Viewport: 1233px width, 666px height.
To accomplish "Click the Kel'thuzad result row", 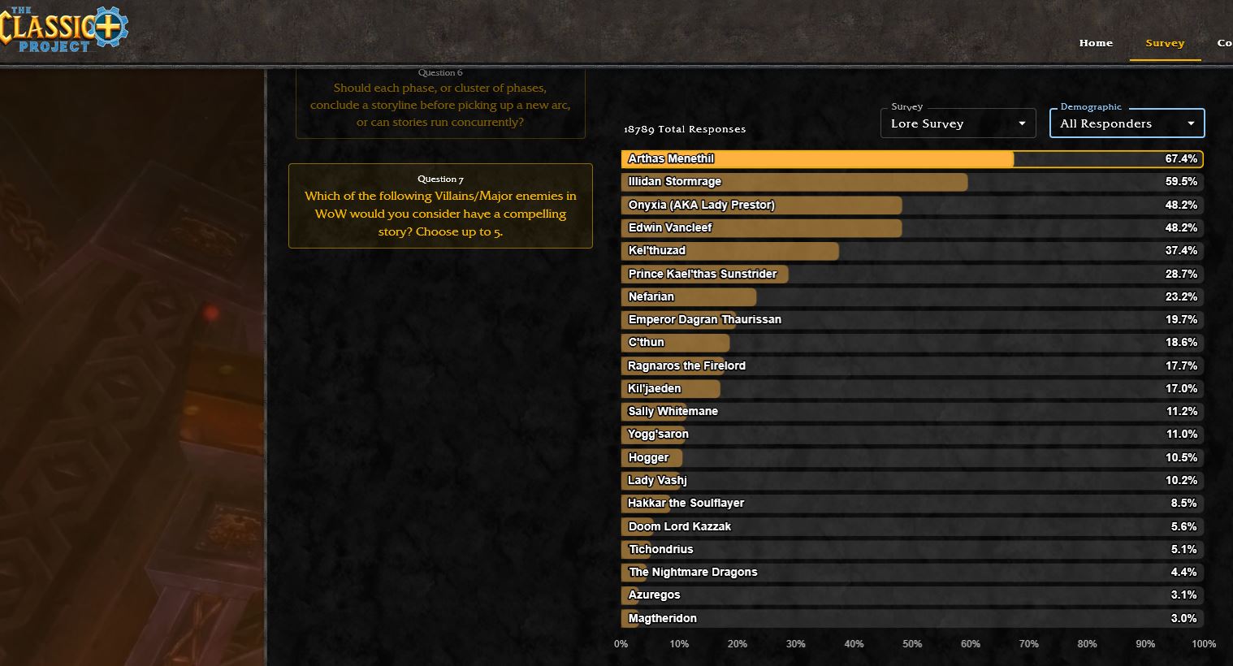I will click(x=912, y=251).
